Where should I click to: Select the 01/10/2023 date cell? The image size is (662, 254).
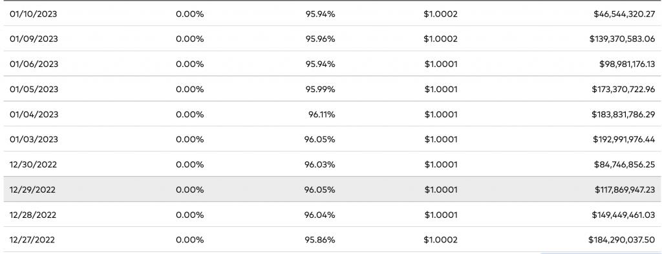coord(34,14)
